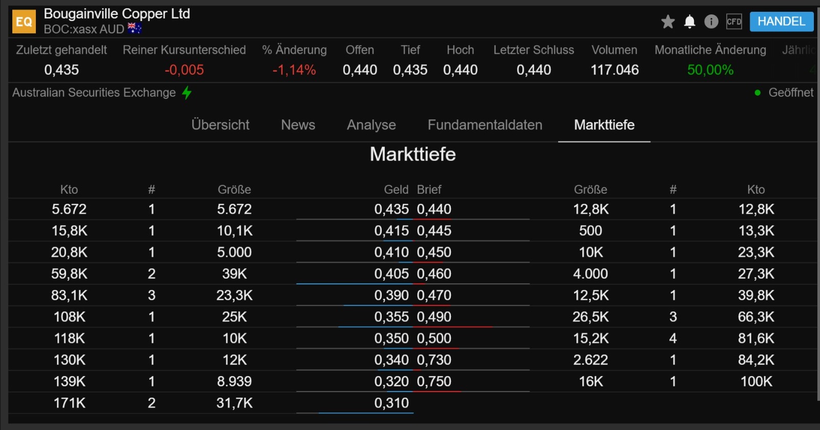Click ask price 0,500
The width and height of the screenshot is (820, 430).
click(434, 338)
